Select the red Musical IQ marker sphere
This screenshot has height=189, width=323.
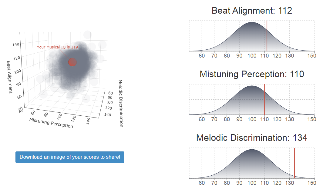72,62
